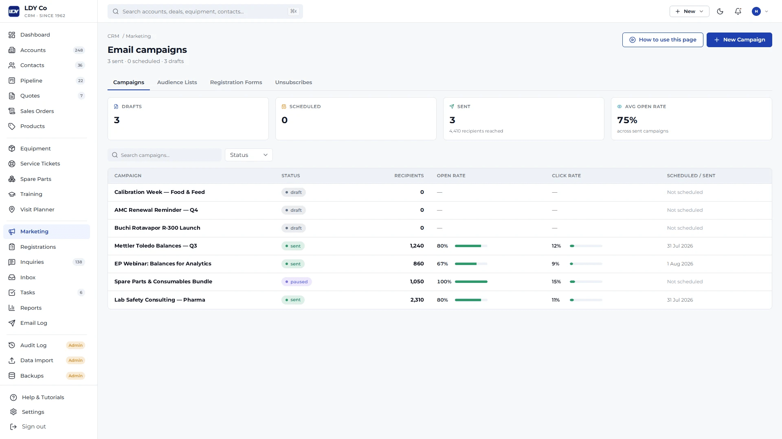Open Lab Safety Consulting — Pharma campaign

pyautogui.click(x=160, y=300)
